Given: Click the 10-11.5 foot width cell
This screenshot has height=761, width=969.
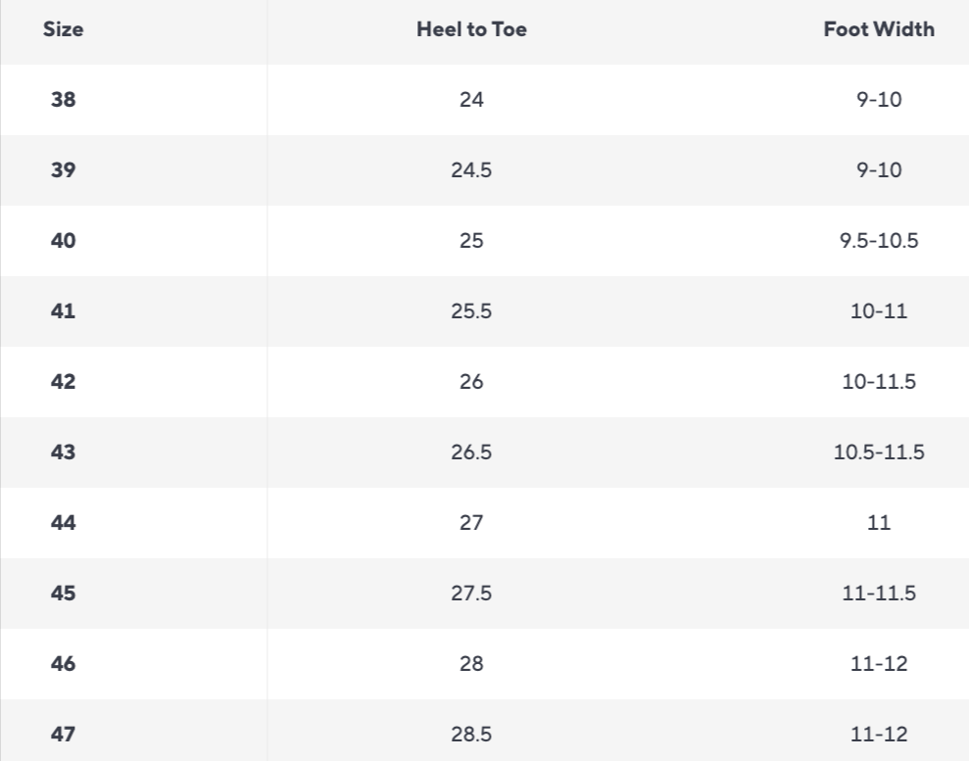Looking at the screenshot, I should click(879, 382).
